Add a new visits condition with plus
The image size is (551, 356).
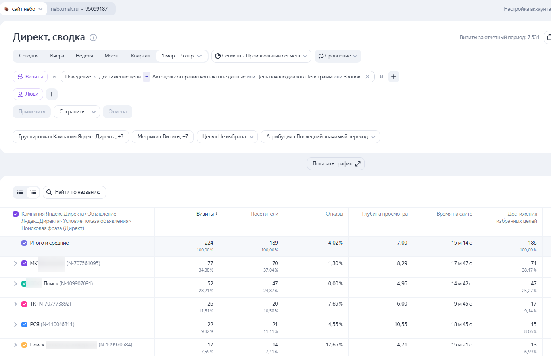[x=393, y=77]
